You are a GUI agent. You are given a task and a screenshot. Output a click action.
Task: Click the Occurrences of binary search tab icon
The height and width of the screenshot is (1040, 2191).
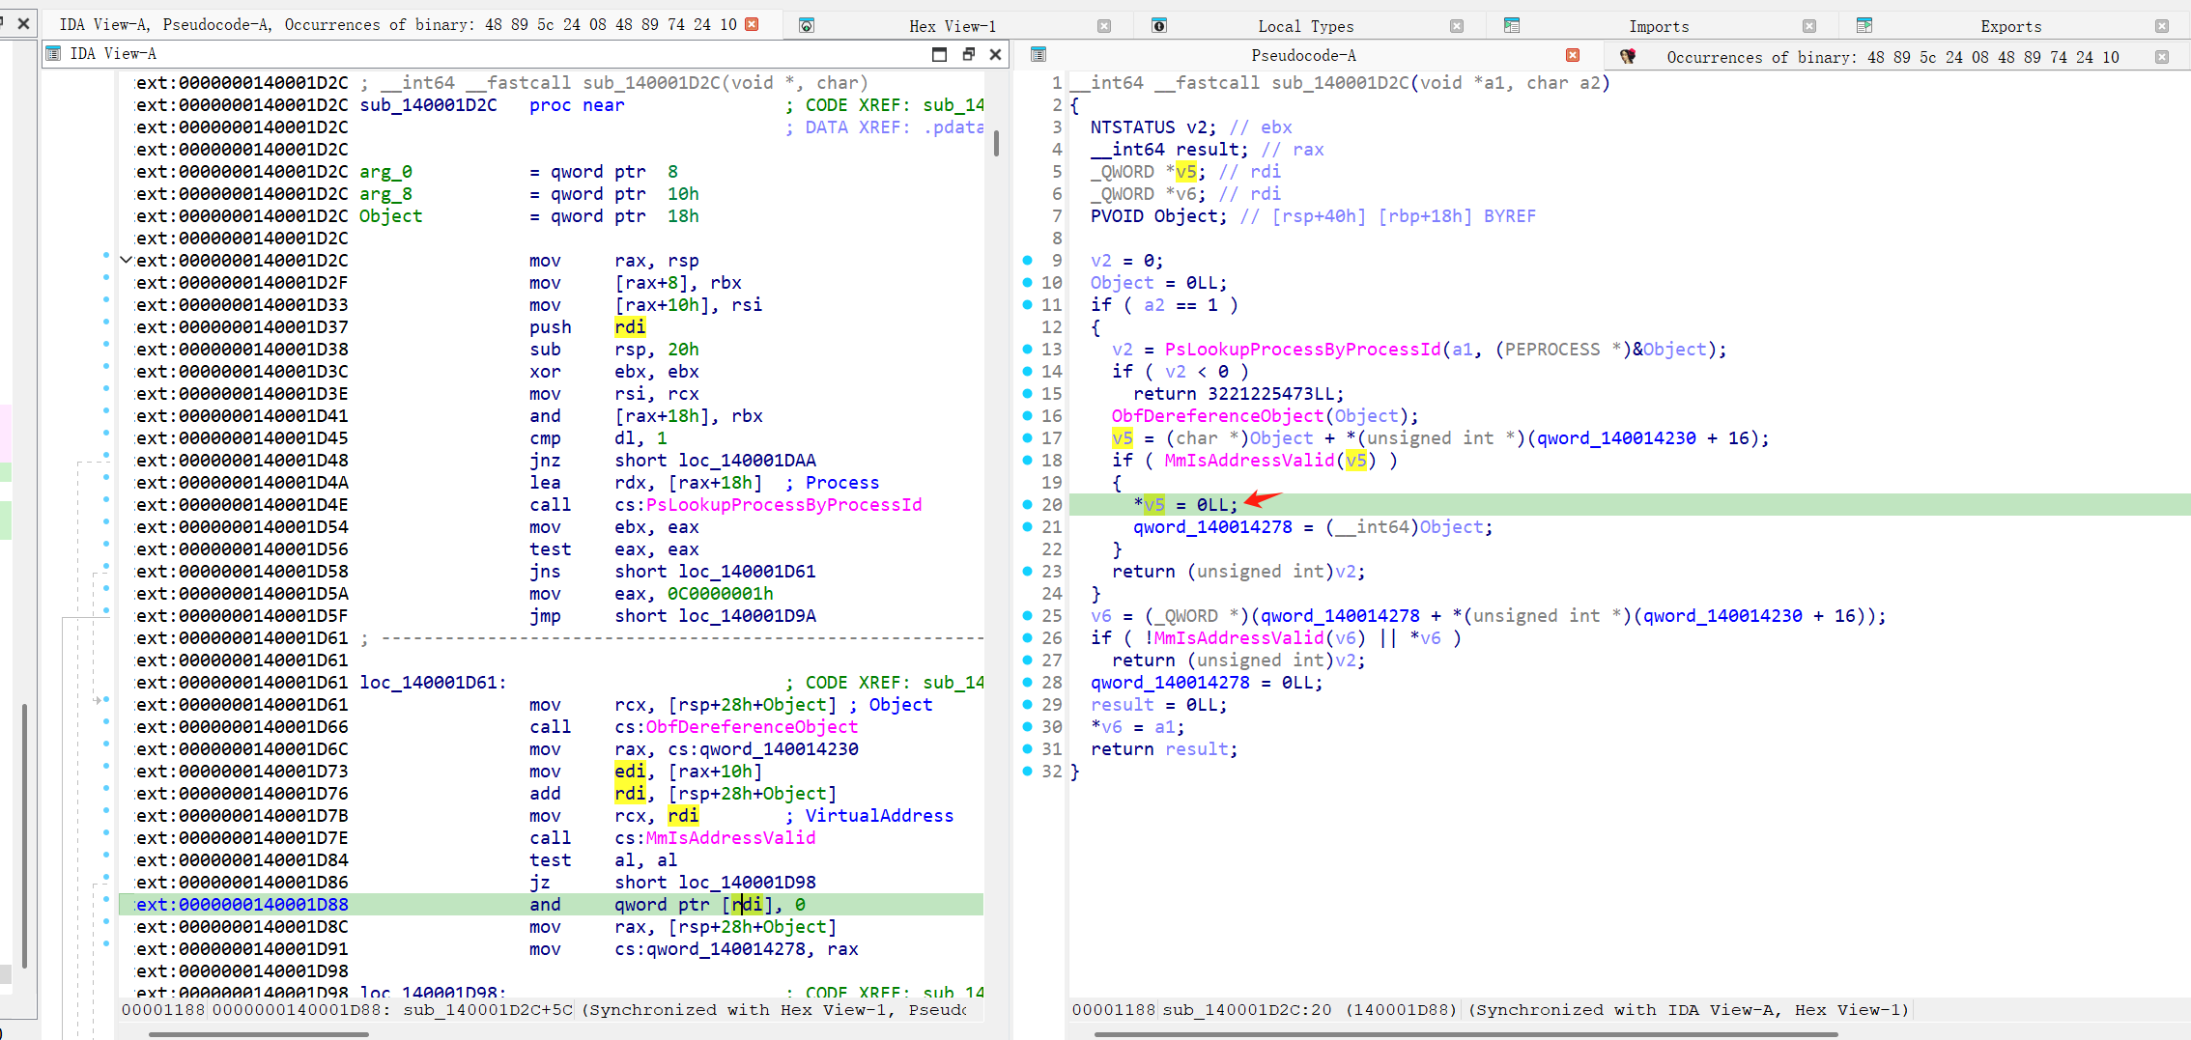pyautogui.click(x=1628, y=57)
